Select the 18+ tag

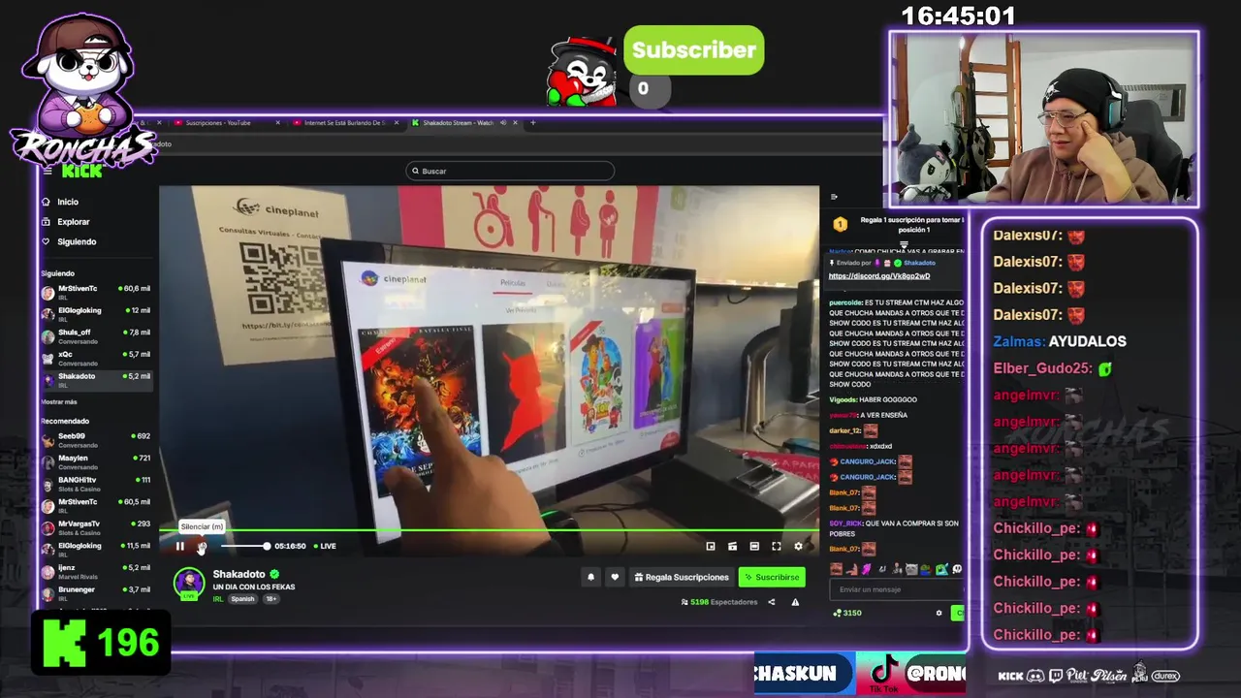270,599
